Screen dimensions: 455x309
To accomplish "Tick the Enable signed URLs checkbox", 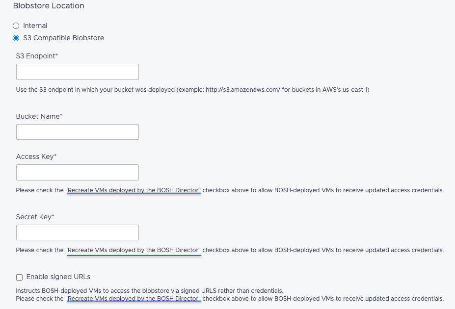I will (x=20, y=277).
